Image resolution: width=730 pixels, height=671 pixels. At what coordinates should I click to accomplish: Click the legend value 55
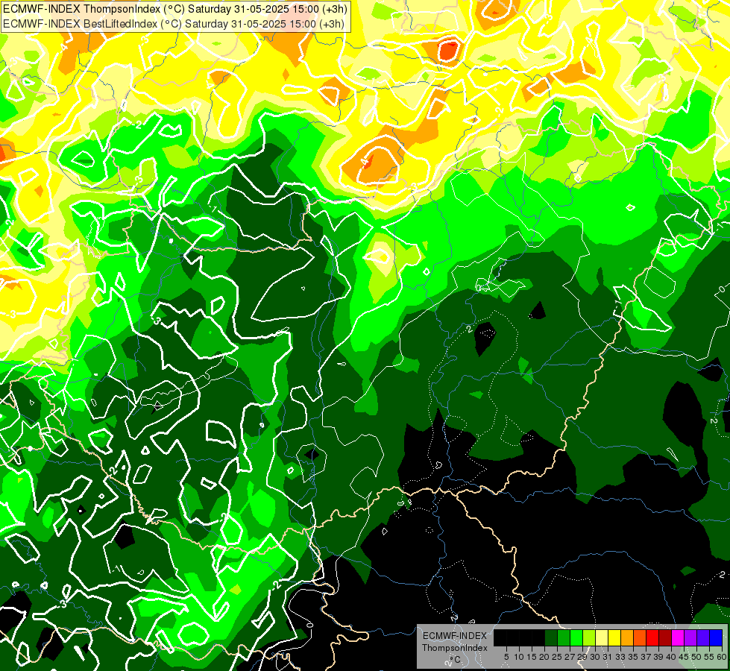click(709, 657)
